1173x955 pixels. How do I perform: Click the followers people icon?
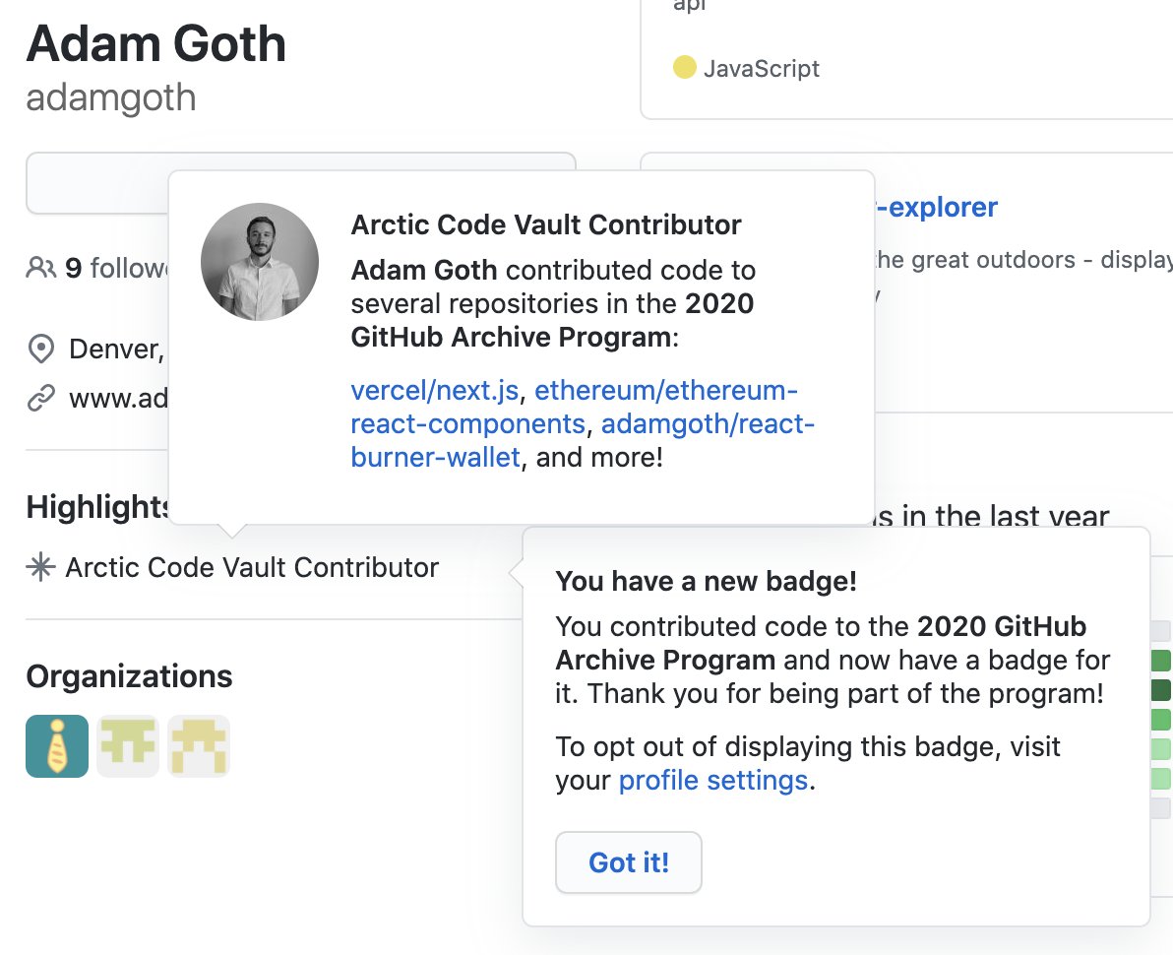pos(40,267)
